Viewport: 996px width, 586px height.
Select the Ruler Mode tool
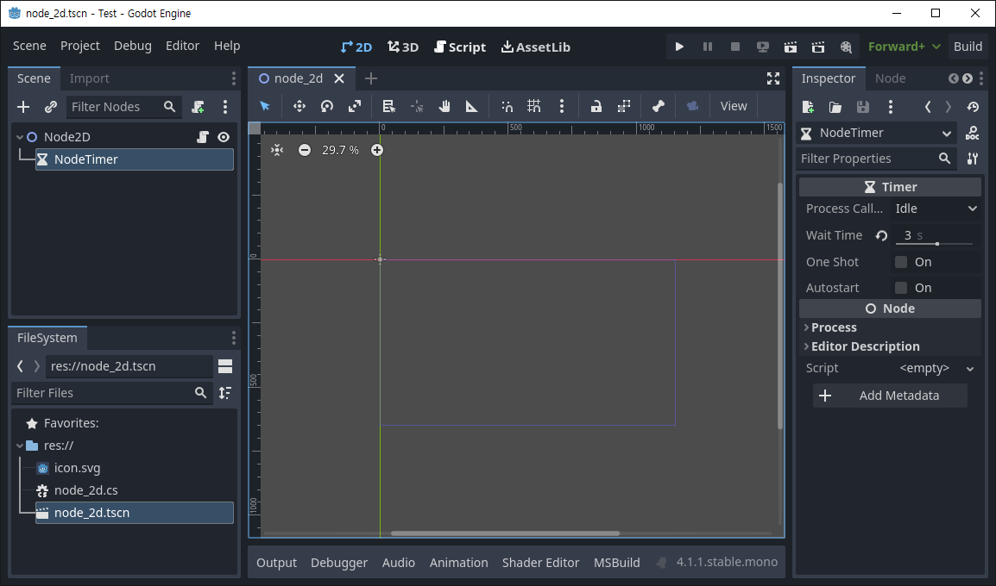point(472,106)
